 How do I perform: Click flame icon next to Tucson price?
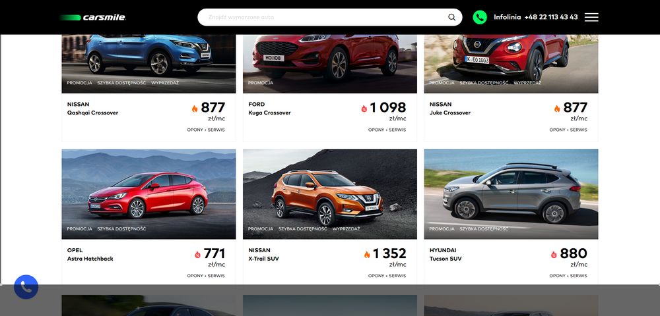554,255
